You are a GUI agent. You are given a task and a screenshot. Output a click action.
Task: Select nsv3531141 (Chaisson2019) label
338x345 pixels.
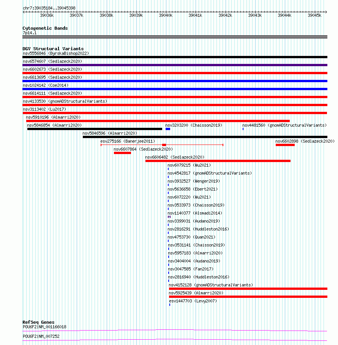pos(196,245)
